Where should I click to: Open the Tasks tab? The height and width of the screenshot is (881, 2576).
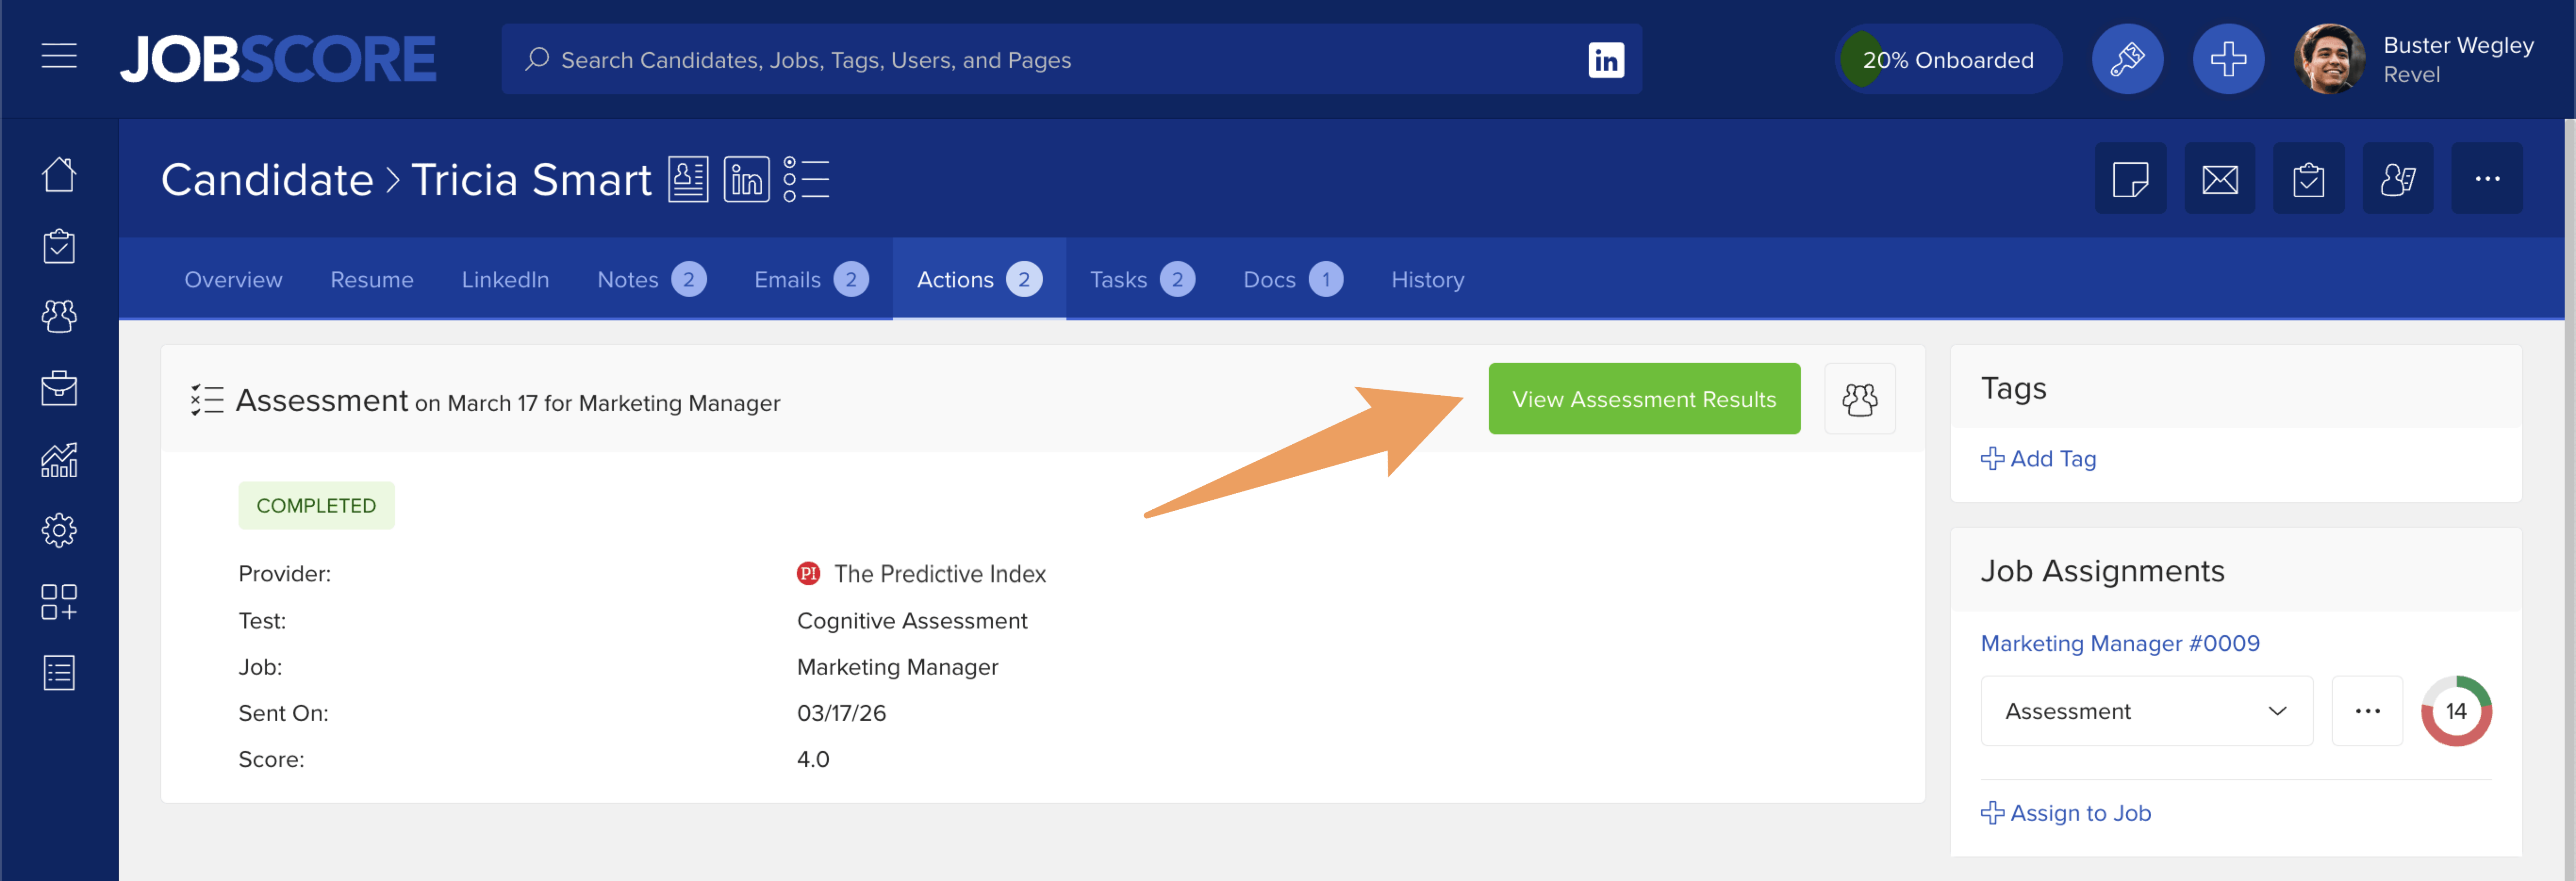tap(1142, 280)
